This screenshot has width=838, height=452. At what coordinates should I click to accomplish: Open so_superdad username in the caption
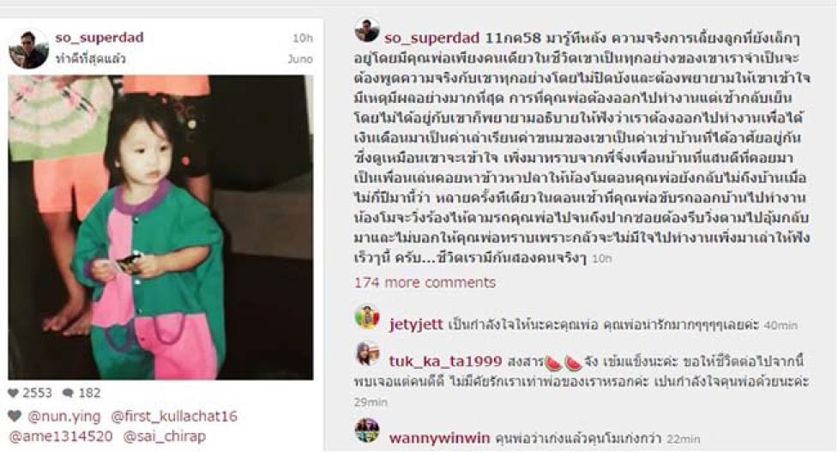(x=431, y=38)
